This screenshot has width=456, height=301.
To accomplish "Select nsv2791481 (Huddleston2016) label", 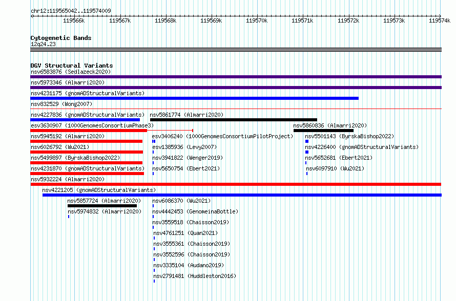I will tap(195, 276).
